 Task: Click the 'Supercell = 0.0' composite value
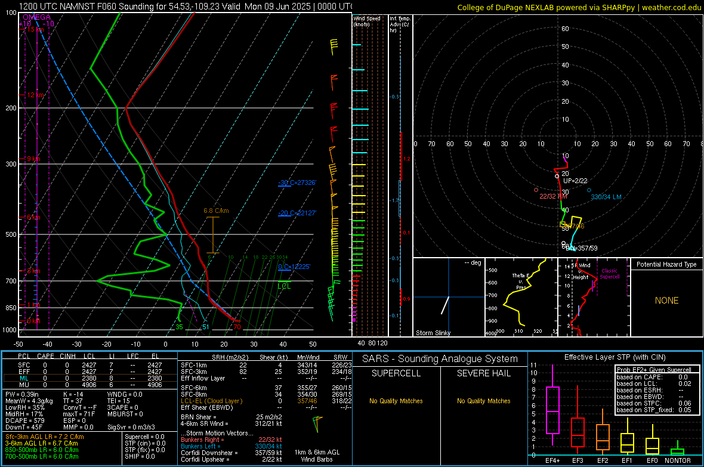coord(144,437)
